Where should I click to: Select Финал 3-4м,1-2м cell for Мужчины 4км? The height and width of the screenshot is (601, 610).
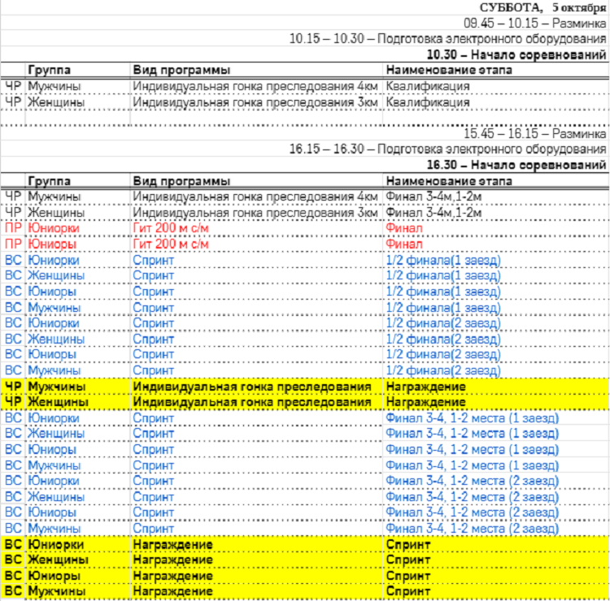click(x=434, y=197)
